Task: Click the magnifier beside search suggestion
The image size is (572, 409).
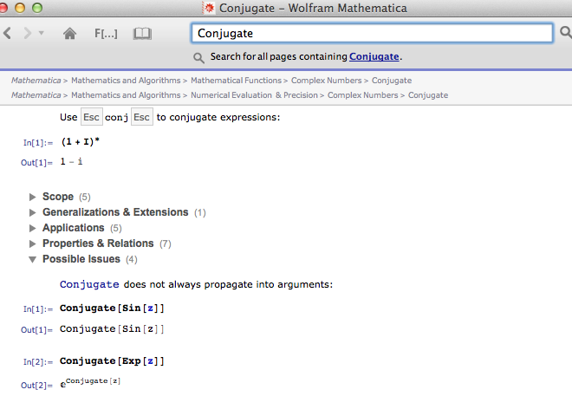Action: pyautogui.click(x=198, y=58)
